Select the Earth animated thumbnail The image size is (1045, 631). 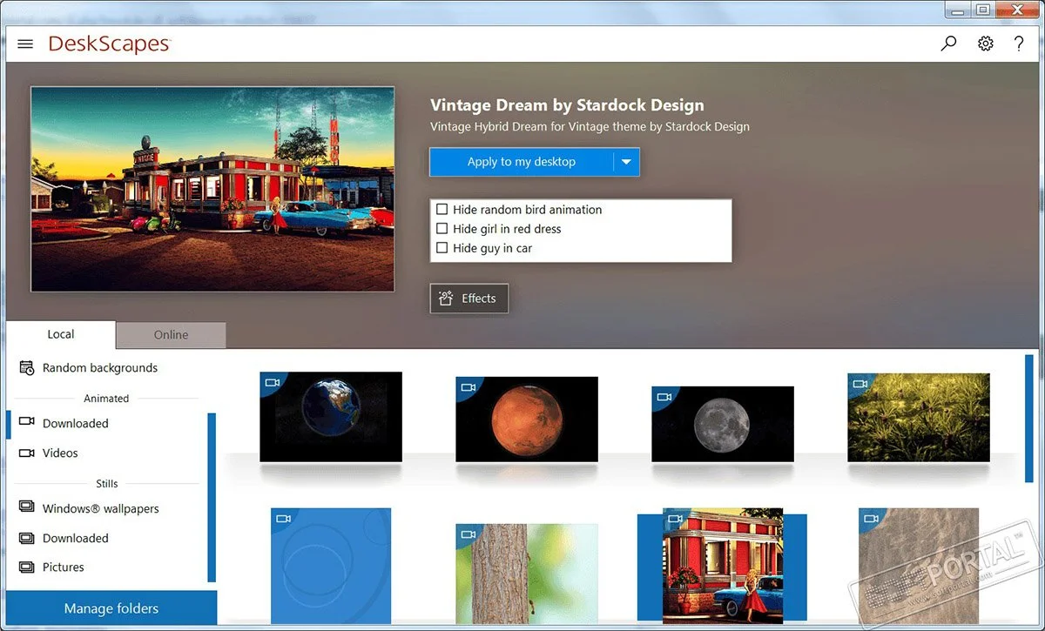pos(331,417)
